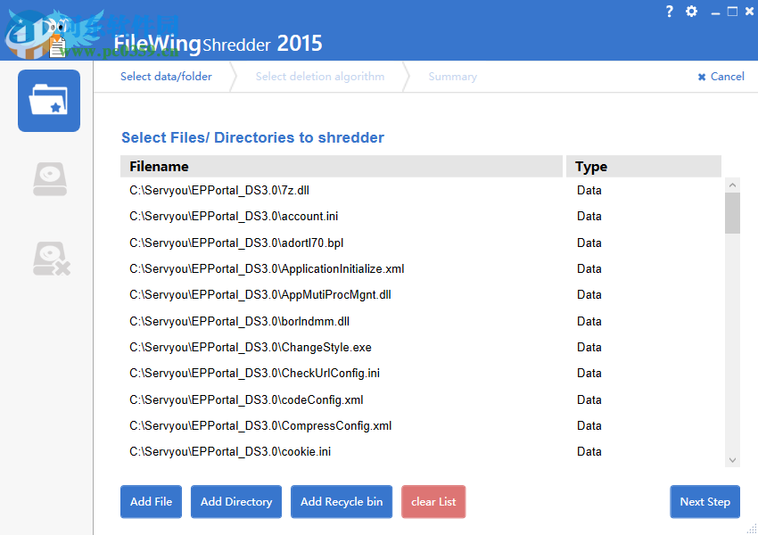Select the Select data/folder step

coord(166,77)
